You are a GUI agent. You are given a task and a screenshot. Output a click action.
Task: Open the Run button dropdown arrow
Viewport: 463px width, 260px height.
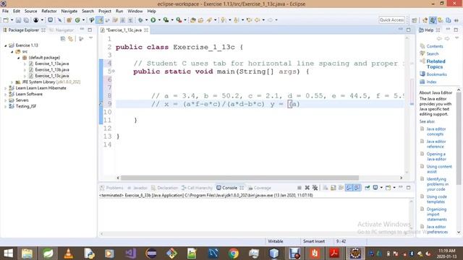[159, 20]
